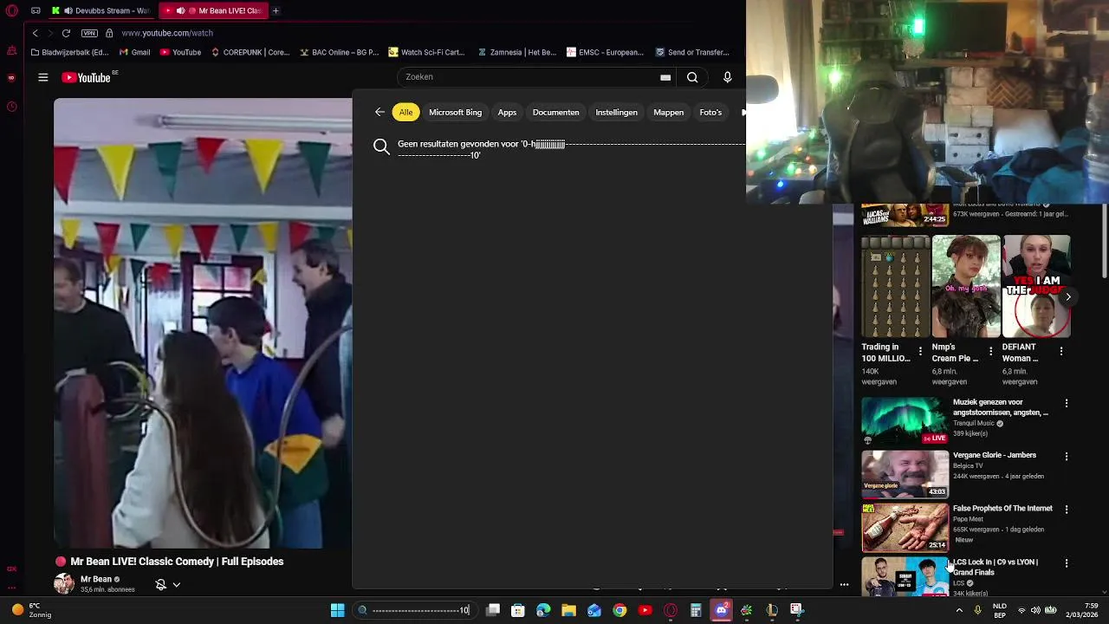This screenshot has height=624, width=1109.
Task: Open Windows Start menu
Action: 337,610
